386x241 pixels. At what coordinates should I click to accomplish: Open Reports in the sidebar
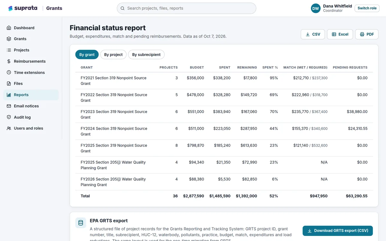pos(31,95)
